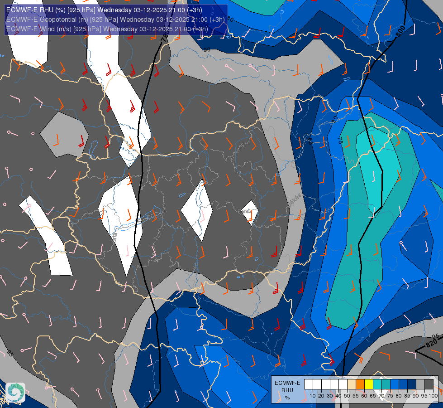Click the legend tick value 50
This screenshot has width=443, height=408.
[347, 396]
